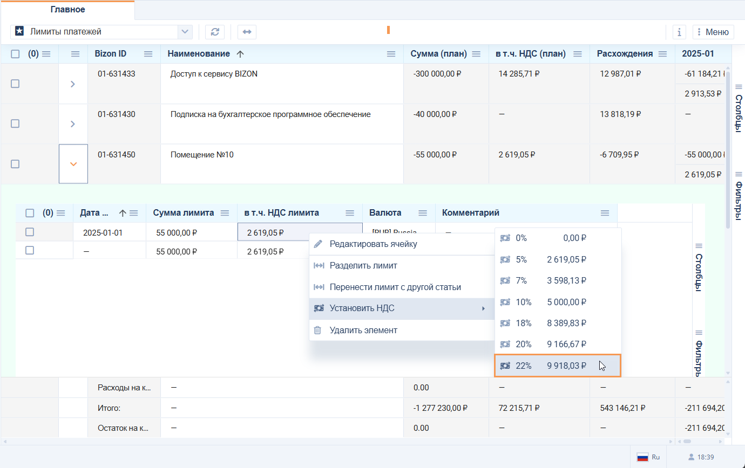Select Разделить лимит from context menu
This screenshot has height=468, width=745.
(363, 266)
